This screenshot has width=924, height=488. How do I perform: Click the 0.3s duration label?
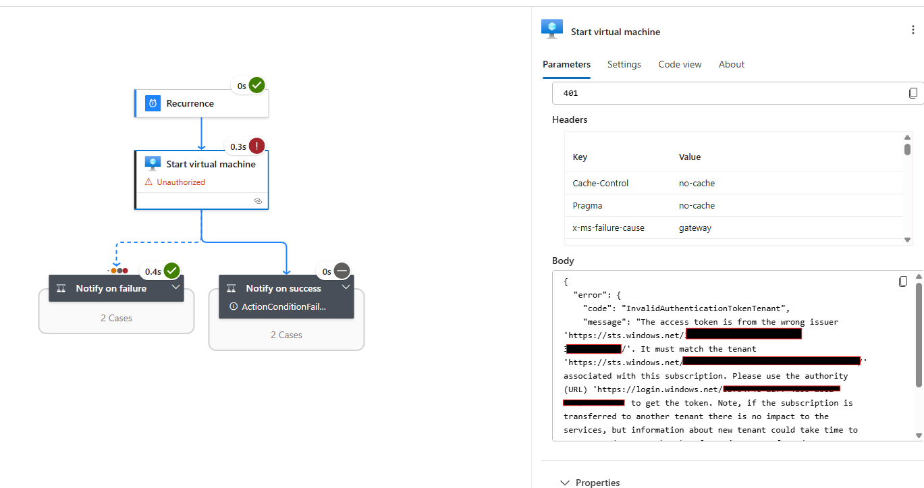238,146
